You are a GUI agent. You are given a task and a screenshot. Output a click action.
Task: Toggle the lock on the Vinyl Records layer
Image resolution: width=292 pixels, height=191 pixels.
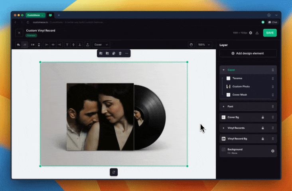(263, 128)
